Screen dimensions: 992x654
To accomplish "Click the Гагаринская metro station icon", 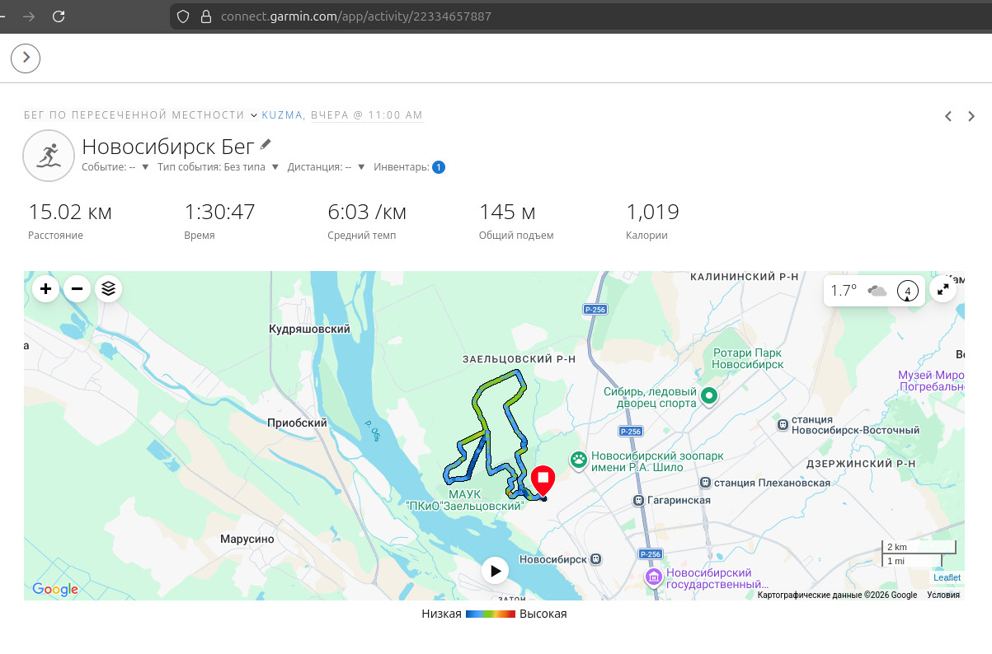I will click(x=638, y=500).
